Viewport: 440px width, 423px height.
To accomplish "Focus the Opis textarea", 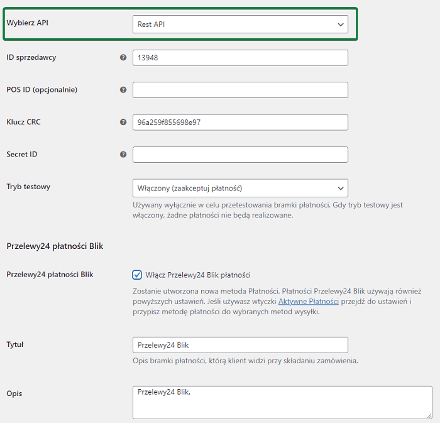I will (282, 402).
